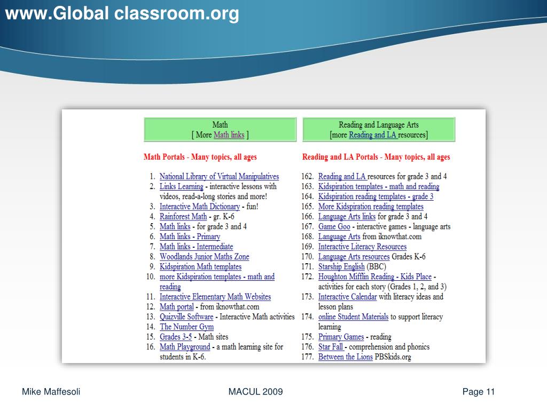Click the Reading and LA Portals heading
The height and width of the screenshot is (410, 547).
tap(376, 157)
